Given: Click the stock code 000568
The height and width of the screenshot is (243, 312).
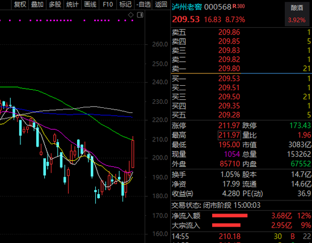Looking at the screenshot, I should point(218,7).
